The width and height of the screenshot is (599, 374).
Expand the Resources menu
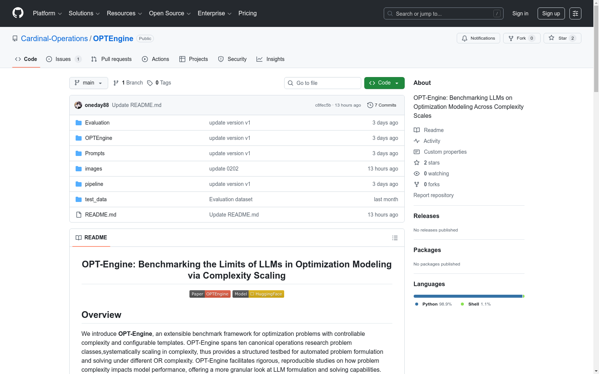click(124, 13)
